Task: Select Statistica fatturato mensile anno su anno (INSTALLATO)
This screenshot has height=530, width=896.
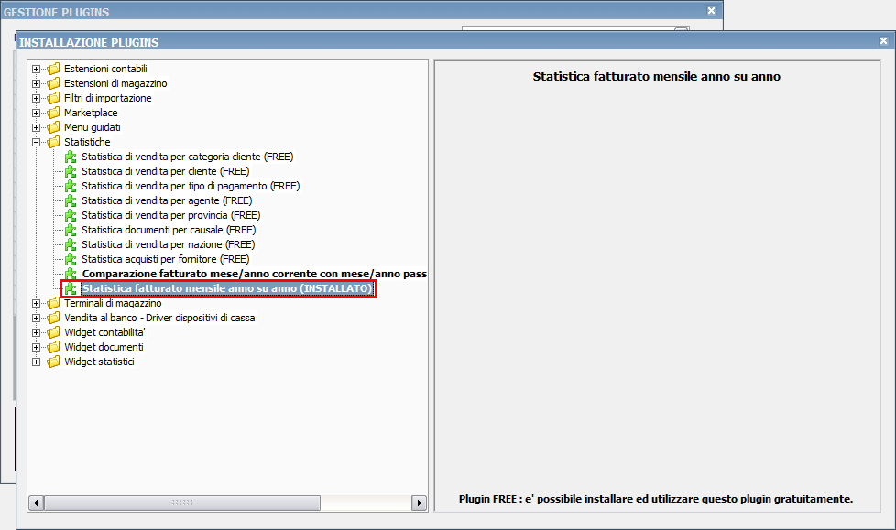Action: pyautogui.click(x=227, y=288)
